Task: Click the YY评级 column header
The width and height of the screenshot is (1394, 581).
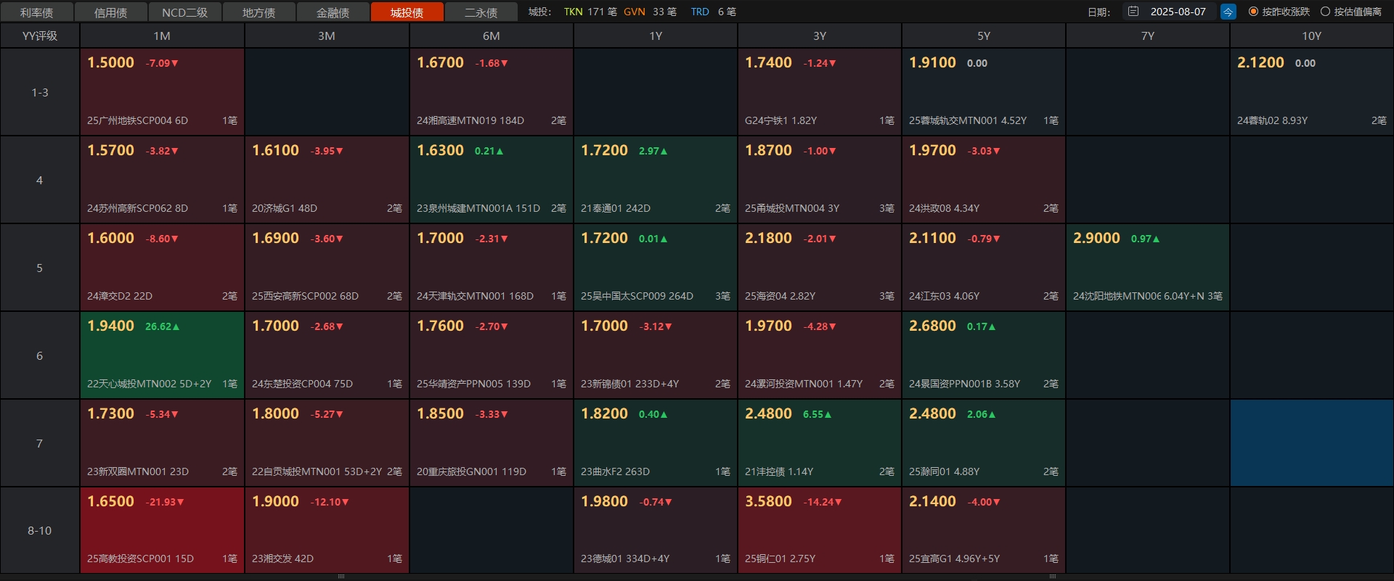Action: pos(40,36)
